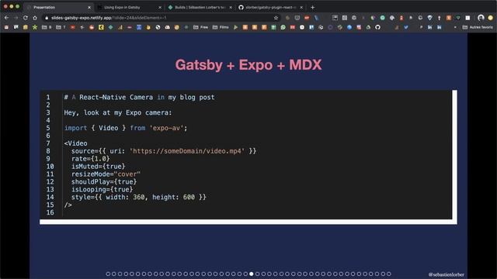Viewport: 497px width, 279px height.
Task: Select the Presentation tab
Action: click(x=59, y=7)
